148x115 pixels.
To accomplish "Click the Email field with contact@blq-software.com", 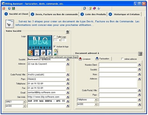I will (46, 92).
